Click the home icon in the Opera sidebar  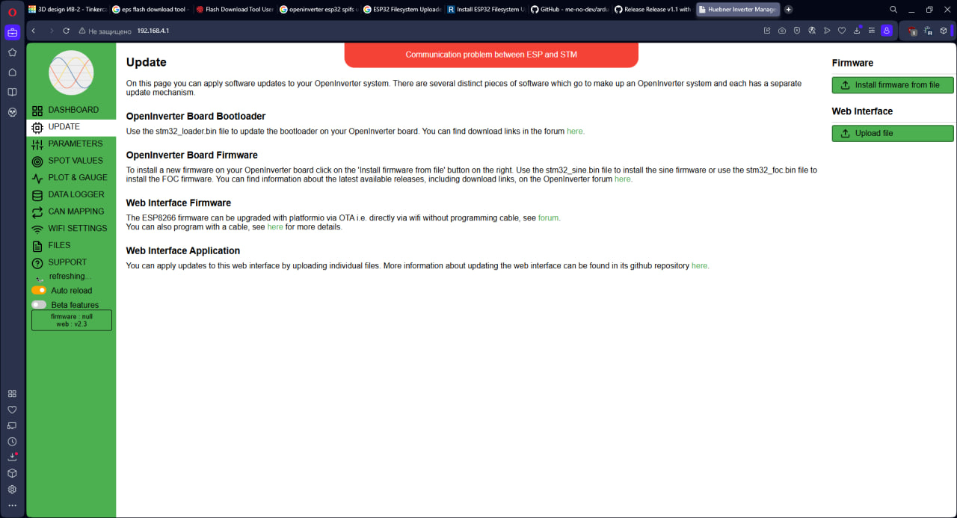coord(12,73)
